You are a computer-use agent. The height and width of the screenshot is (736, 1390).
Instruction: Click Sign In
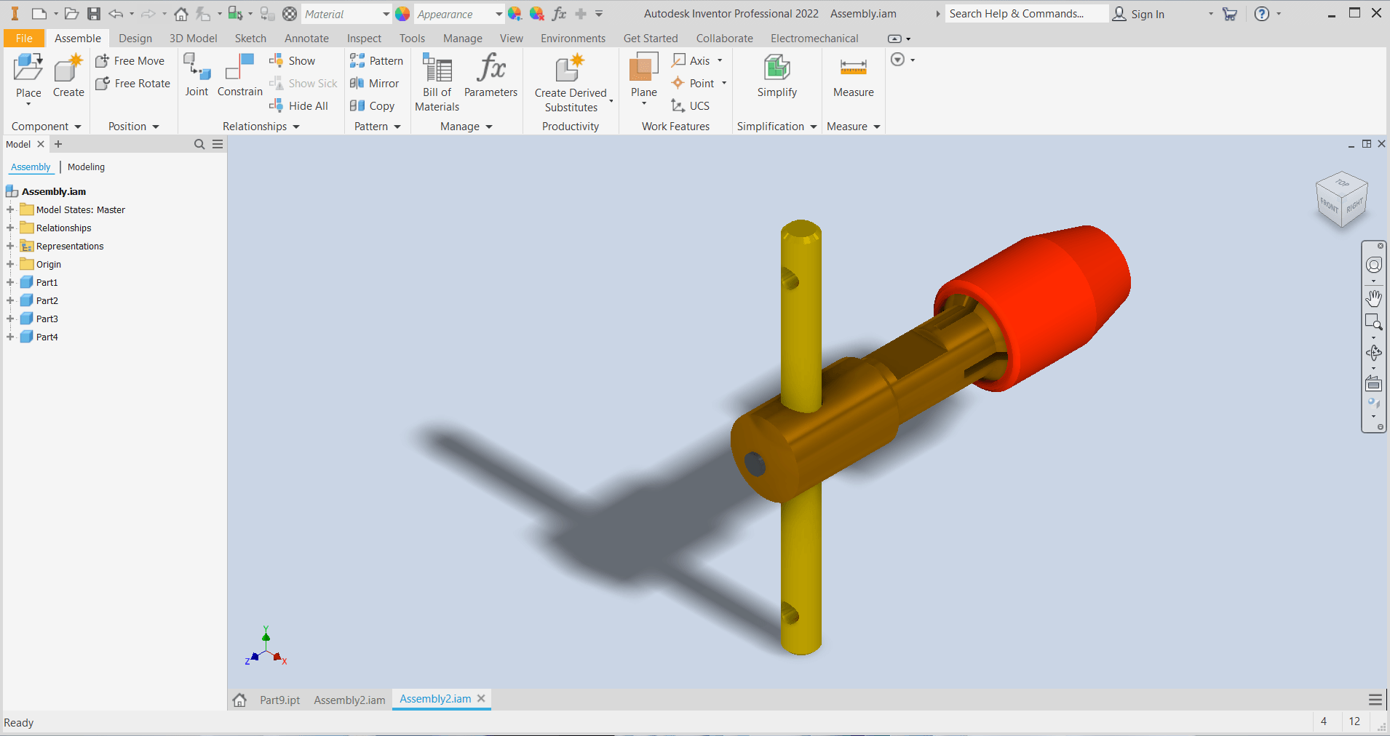[1139, 14]
